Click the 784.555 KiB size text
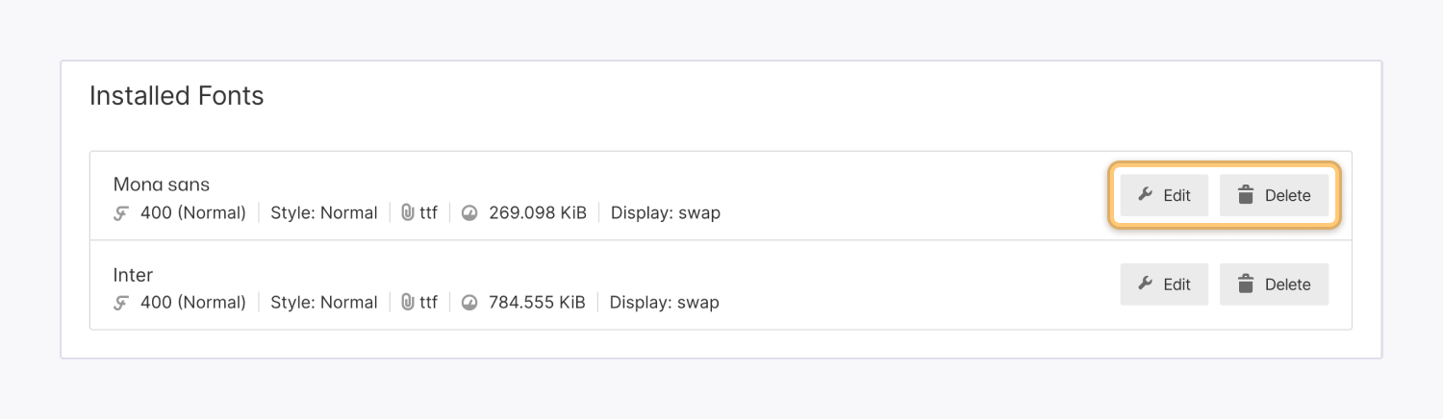Viewport: 1443px width, 419px height. tap(537, 303)
